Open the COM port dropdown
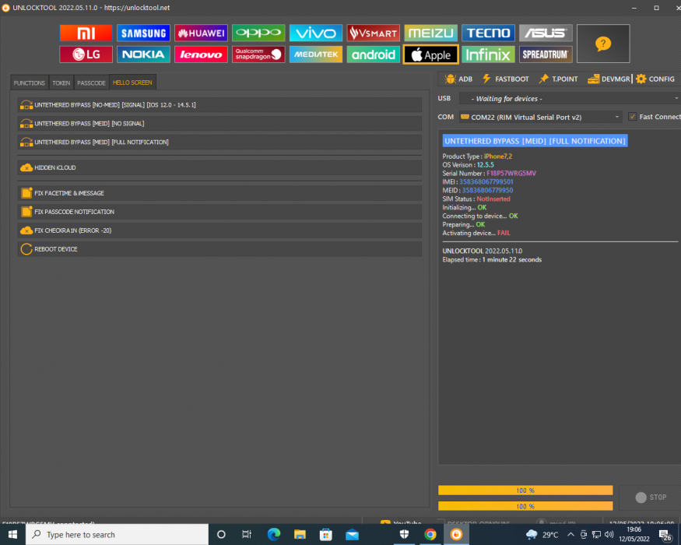This screenshot has width=681, height=545. [x=540, y=117]
